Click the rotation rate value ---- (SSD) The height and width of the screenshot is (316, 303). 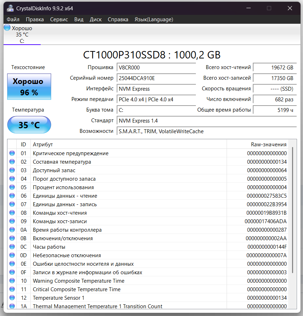pyautogui.click(x=275, y=89)
